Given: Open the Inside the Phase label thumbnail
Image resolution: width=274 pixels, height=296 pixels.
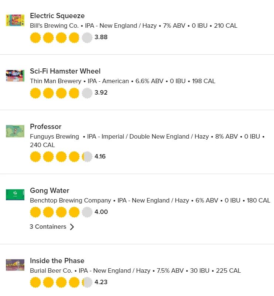Looking at the screenshot, I should (x=15, y=265).
